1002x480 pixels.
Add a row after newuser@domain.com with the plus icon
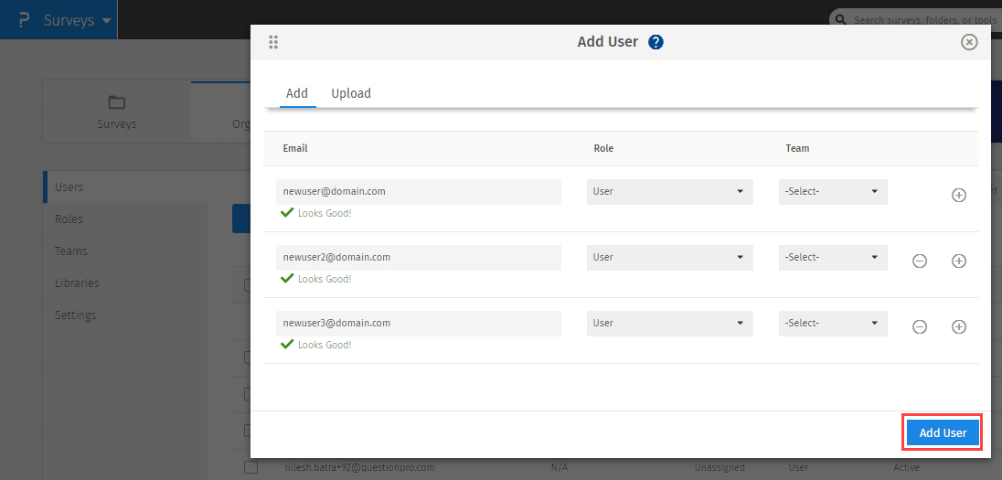(958, 195)
